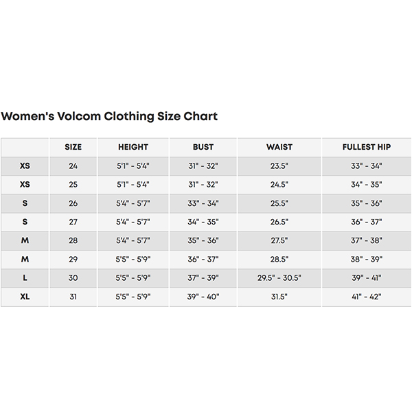
Task: Click the 31.5" waist value
Action: coord(279,297)
